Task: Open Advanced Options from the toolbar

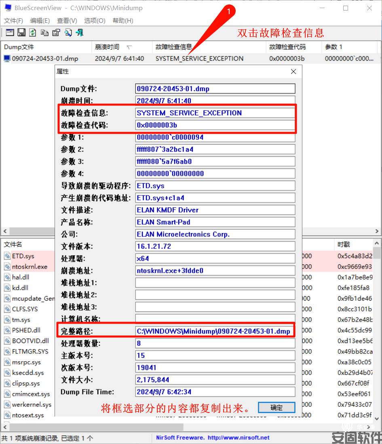Action: 10,33
